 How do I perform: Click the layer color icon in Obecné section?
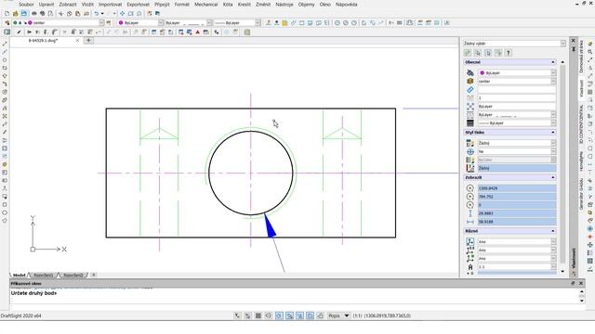coord(470,72)
